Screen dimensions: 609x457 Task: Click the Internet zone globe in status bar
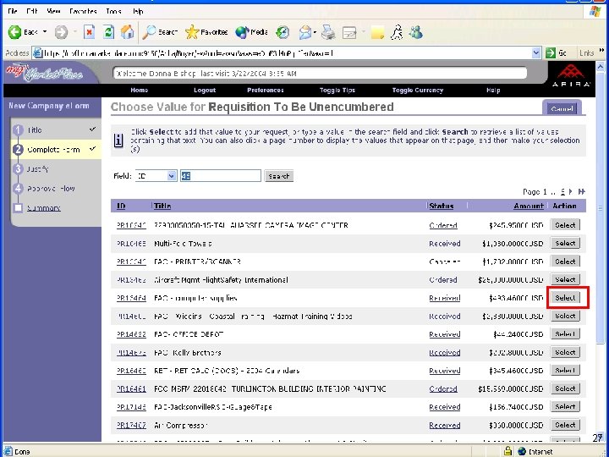pyautogui.click(x=522, y=451)
